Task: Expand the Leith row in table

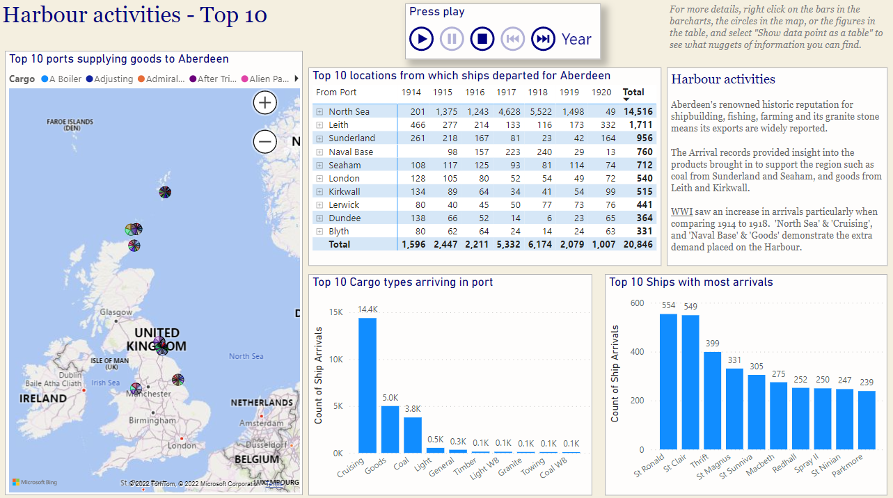Action: click(319, 125)
